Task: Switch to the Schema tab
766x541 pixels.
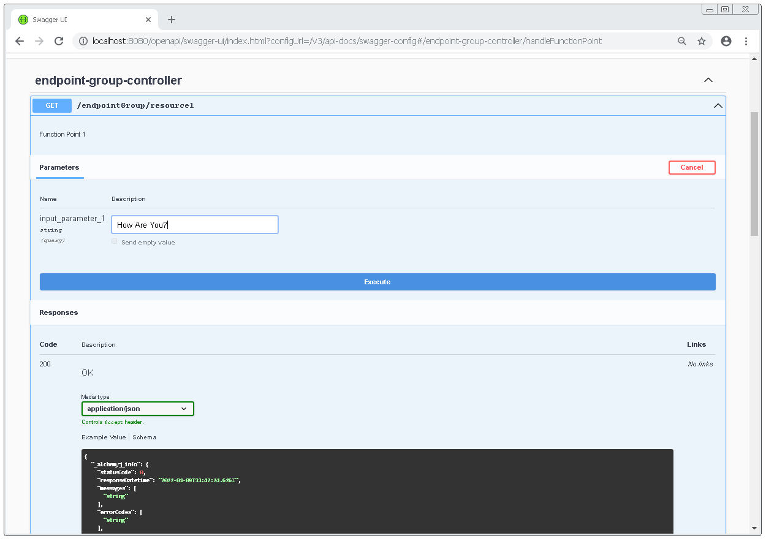Action: click(144, 437)
